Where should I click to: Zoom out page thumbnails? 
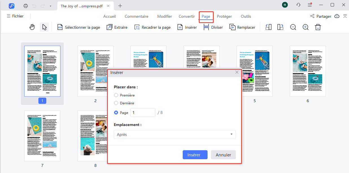point(293,27)
